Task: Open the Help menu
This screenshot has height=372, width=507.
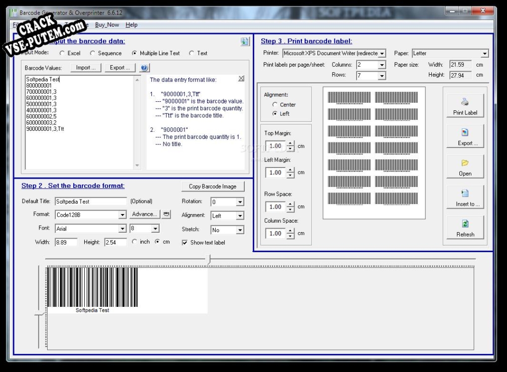Action: click(131, 24)
